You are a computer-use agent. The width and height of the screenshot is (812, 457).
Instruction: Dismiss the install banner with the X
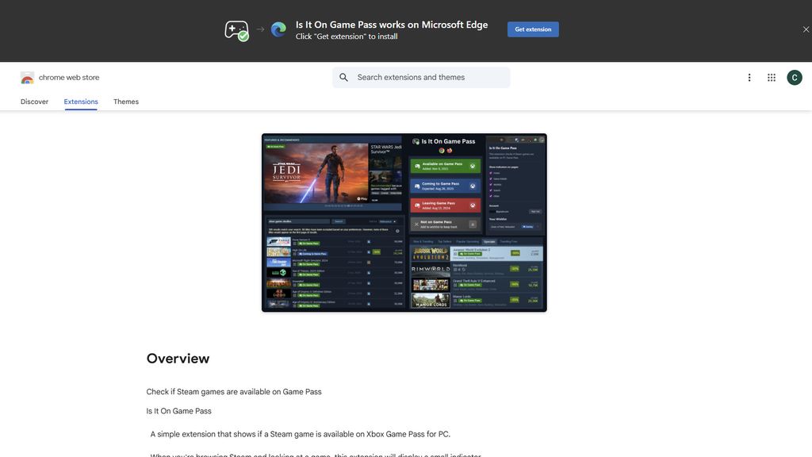804,28
